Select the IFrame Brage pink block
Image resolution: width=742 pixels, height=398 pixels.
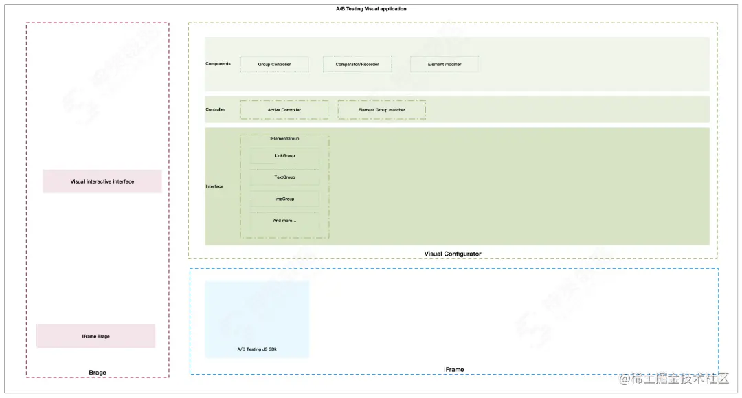[x=95, y=336]
